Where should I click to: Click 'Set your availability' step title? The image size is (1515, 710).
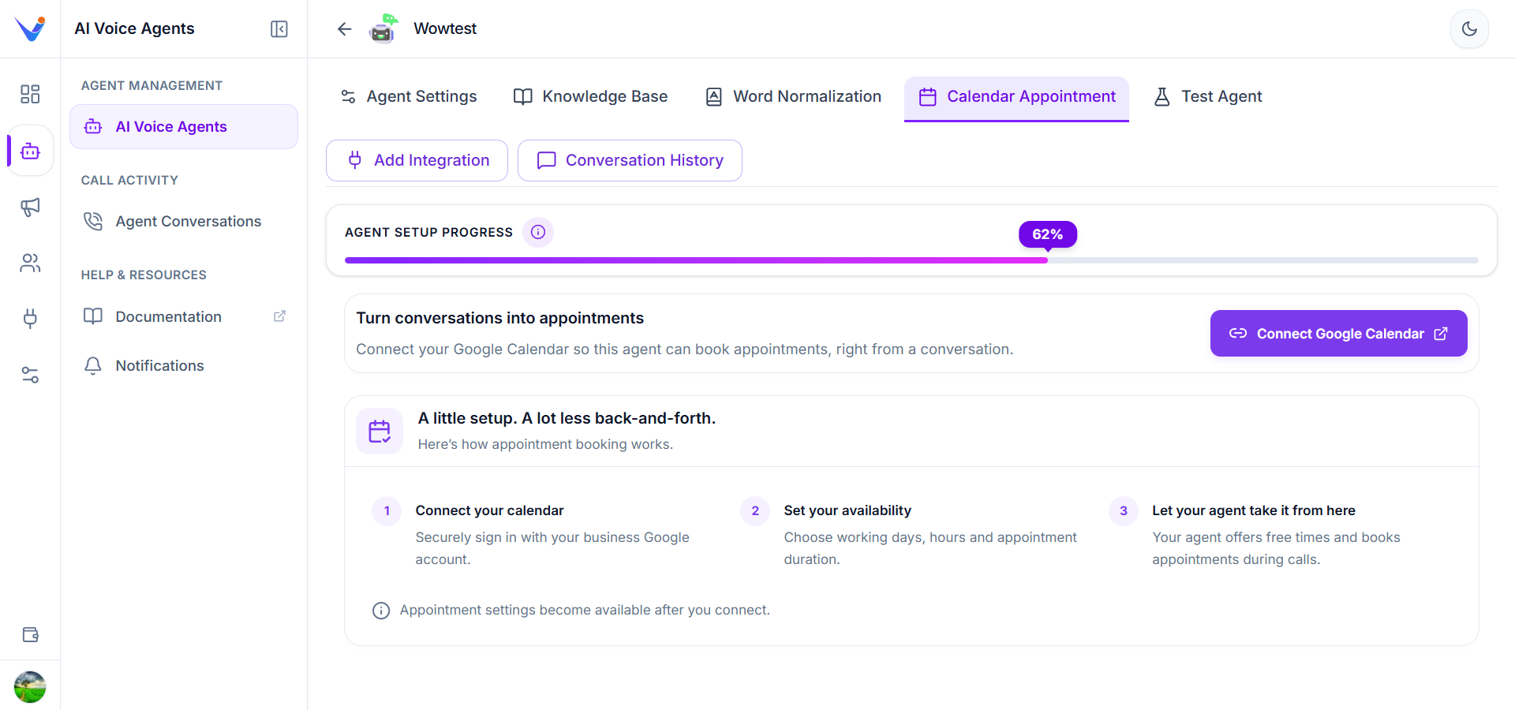click(x=847, y=510)
